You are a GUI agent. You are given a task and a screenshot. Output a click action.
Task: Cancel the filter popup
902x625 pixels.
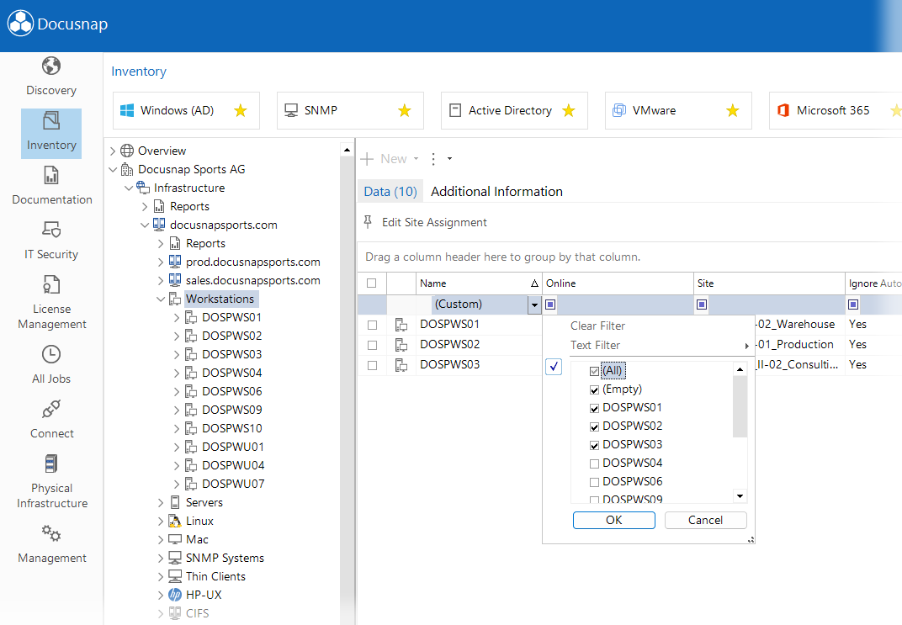tap(705, 521)
